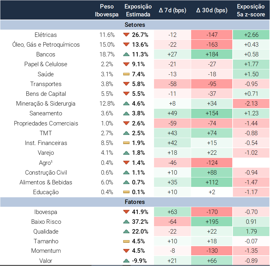This screenshot has width=270, height=266.
Task: Click the green up arrow in the +195 row
Action: (x=126, y=222)
